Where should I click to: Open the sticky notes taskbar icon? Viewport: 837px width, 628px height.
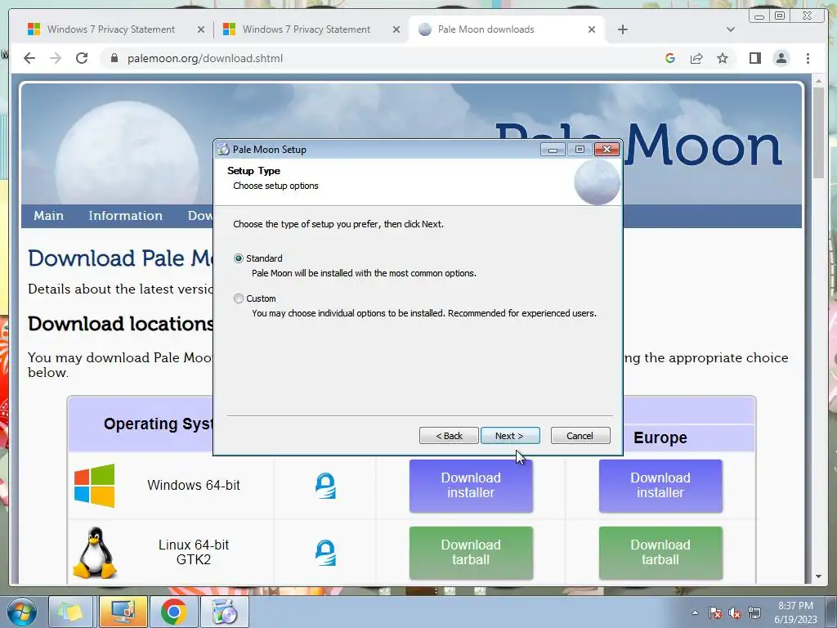coord(70,612)
